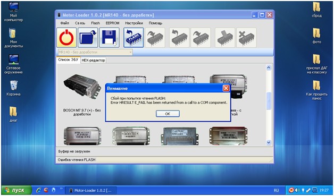Open the фото desktop folder

click(317, 36)
